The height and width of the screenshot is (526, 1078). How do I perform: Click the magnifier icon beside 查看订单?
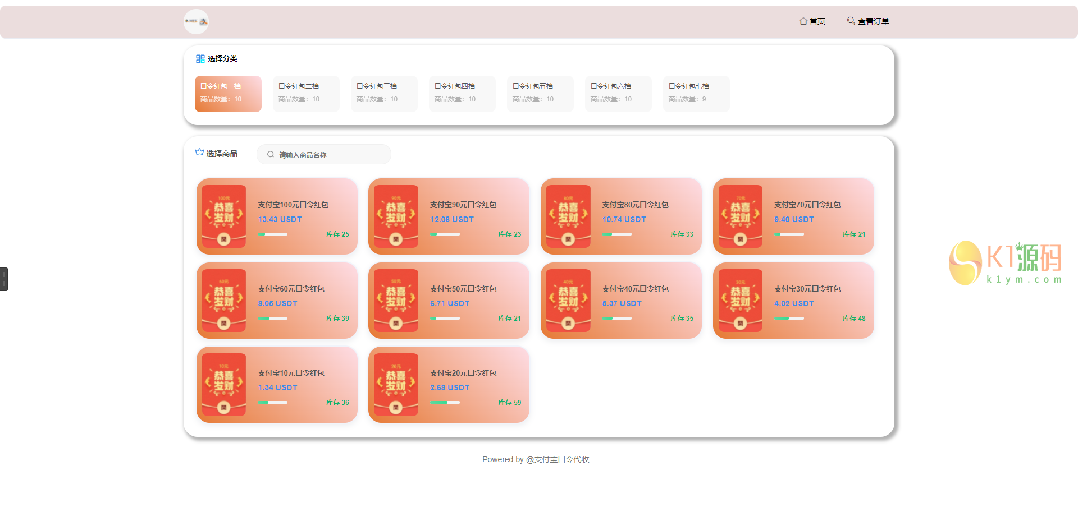tap(851, 21)
